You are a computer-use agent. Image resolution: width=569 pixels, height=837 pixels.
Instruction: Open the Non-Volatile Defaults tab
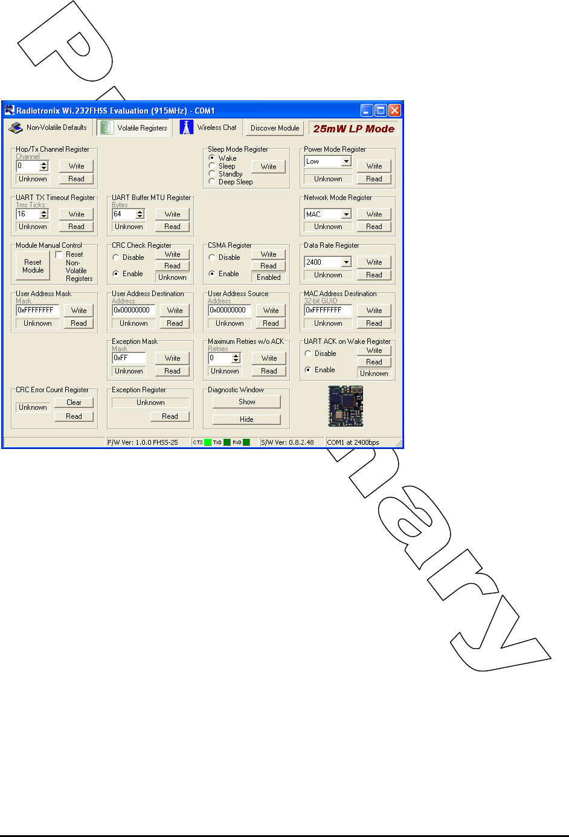click(49, 128)
